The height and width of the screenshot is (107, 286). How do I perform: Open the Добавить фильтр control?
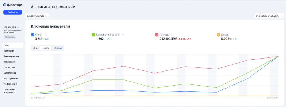[37, 16]
